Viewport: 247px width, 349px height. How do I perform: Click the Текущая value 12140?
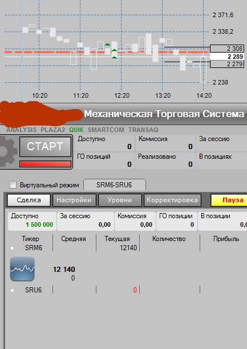click(x=128, y=247)
